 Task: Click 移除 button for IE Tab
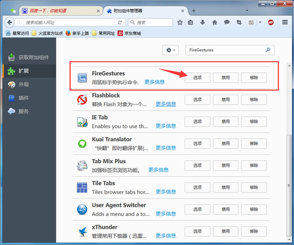pyautogui.click(x=254, y=122)
